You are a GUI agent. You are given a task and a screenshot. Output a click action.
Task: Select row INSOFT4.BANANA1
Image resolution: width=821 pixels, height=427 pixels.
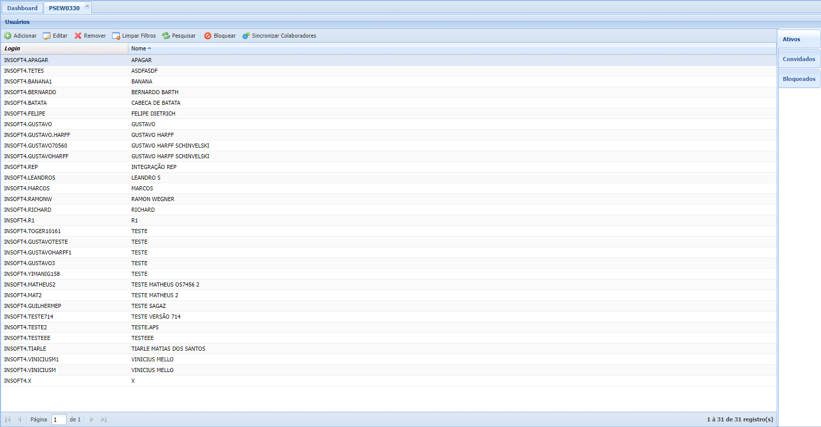pos(389,81)
